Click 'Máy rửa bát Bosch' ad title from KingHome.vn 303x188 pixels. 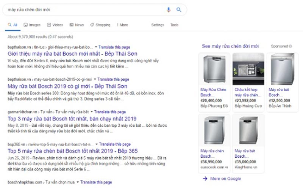pyautogui.click(x=245, y=154)
